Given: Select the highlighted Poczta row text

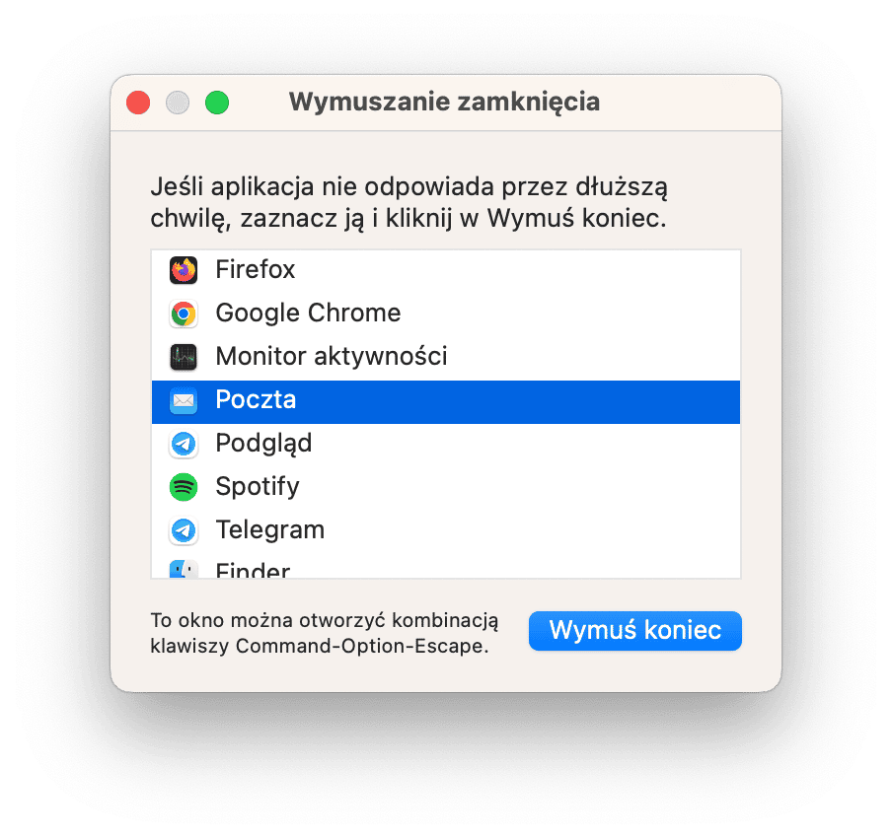Looking at the screenshot, I should point(256,399).
